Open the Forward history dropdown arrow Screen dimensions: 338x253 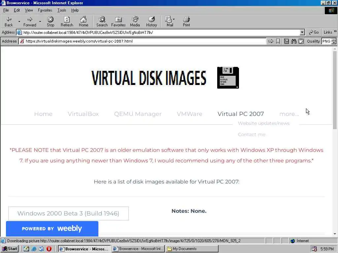tap(40, 21)
